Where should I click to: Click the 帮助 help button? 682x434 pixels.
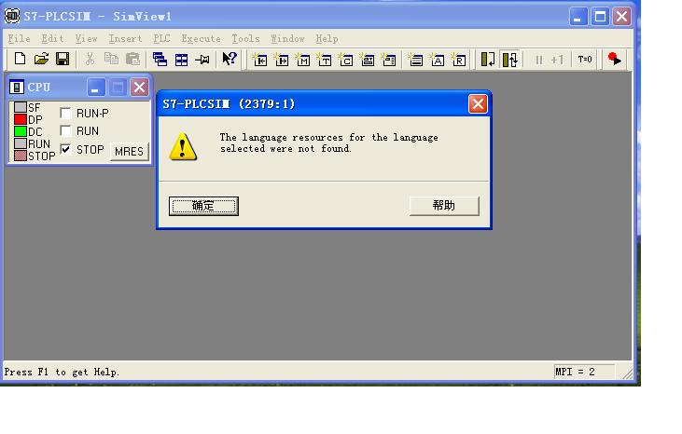pos(444,206)
